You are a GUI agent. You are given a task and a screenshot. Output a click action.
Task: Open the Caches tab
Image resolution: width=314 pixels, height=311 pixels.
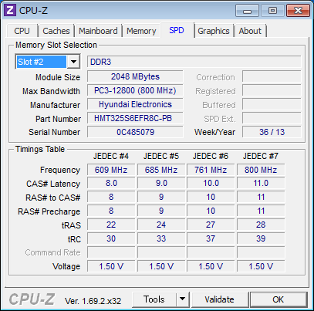tap(56, 31)
